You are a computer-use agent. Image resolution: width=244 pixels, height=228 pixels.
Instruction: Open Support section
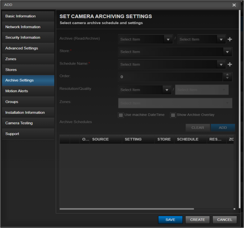28,134
